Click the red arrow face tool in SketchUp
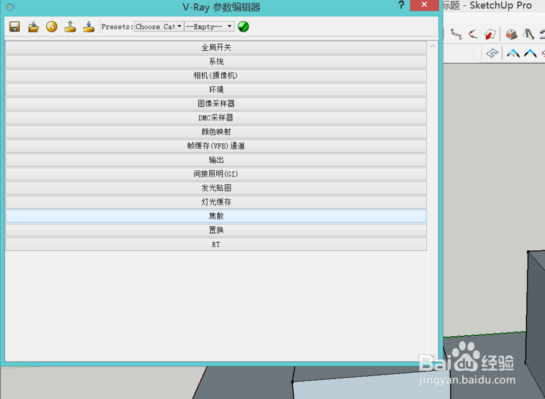This screenshot has height=399, width=545. (490, 34)
